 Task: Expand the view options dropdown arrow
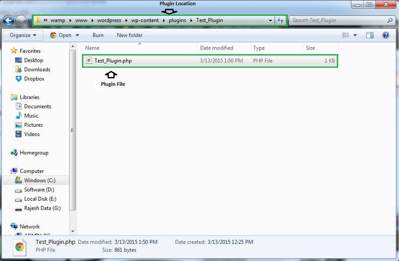(x=355, y=35)
